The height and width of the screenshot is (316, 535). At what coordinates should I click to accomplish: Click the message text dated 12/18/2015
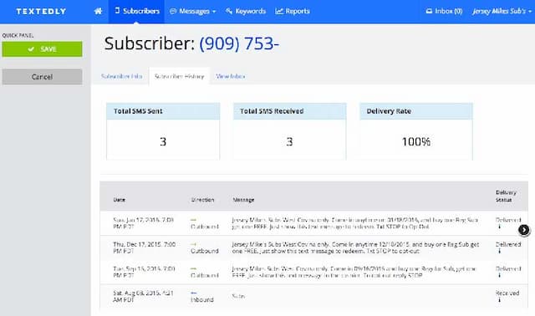(x=355, y=247)
